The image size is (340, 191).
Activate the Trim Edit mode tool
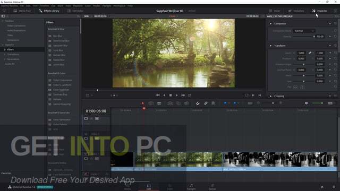pyautogui.click(x=151, y=103)
